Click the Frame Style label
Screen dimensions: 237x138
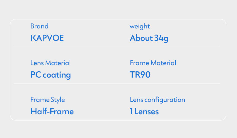[x=47, y=100]
